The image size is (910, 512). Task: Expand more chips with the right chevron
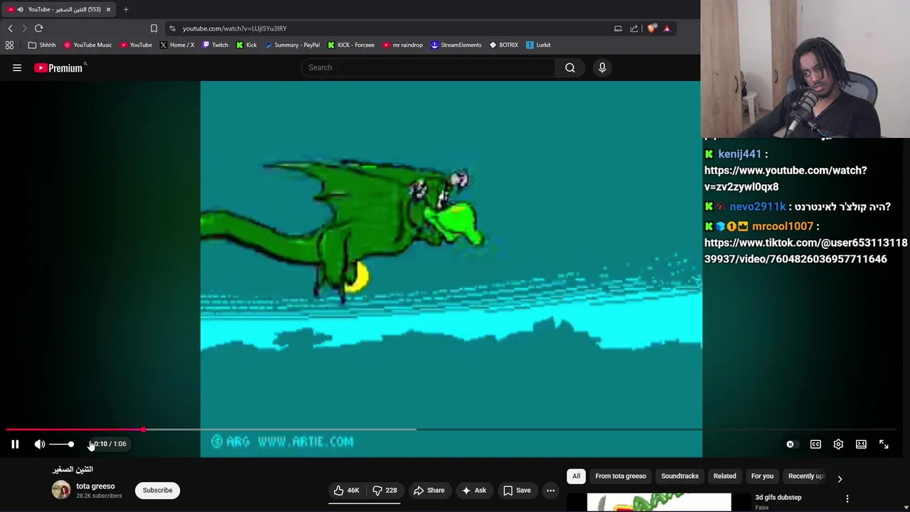(x=840, y=479)
